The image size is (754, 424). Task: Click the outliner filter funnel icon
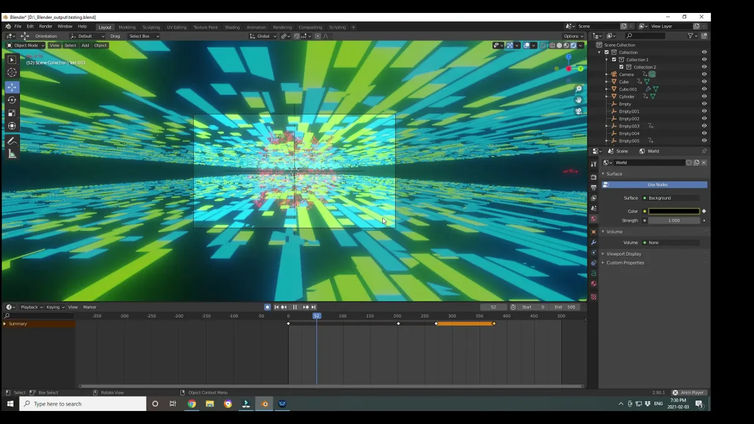coord(690,36)
